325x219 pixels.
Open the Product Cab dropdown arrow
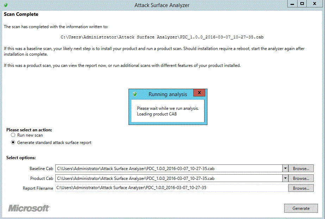pyautogui.click(x=285, y=179)
